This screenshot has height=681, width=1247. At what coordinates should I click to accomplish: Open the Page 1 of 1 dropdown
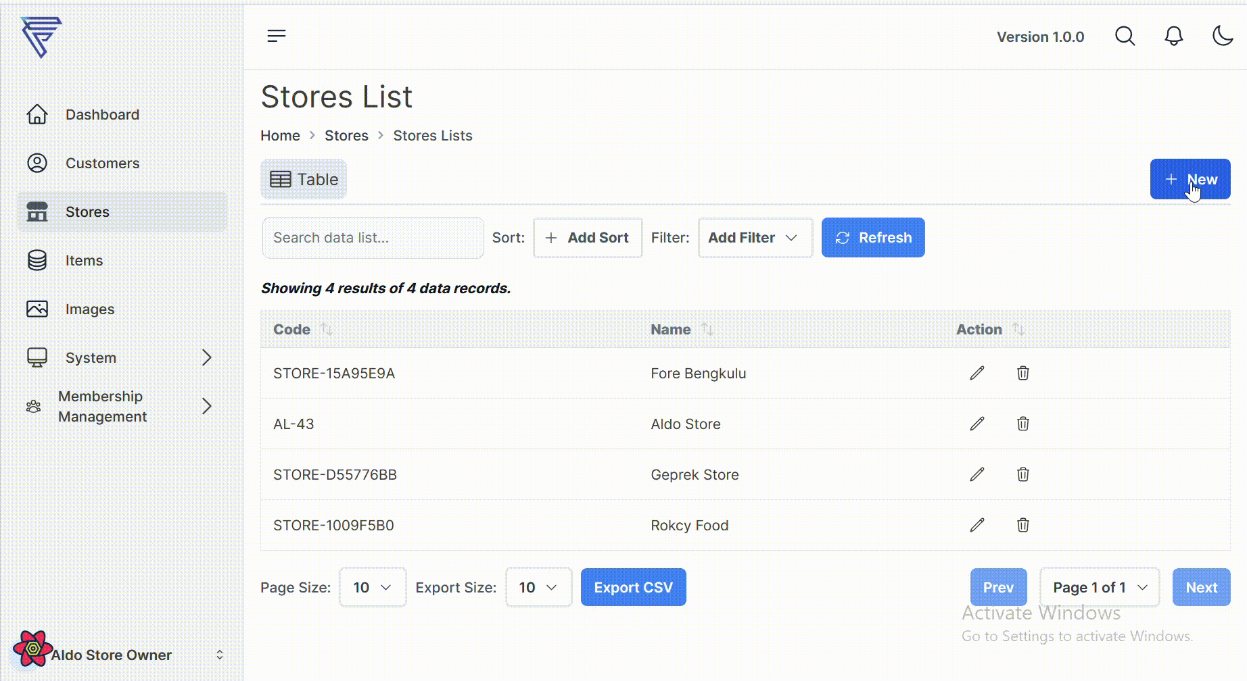[x=1100, y=588]
